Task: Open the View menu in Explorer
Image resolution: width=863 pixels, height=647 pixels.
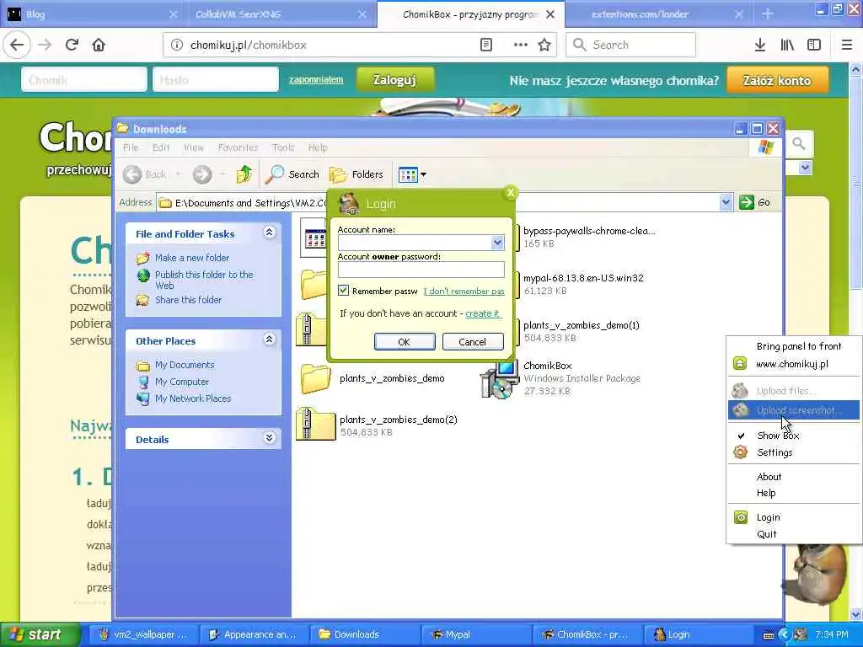Action: pos(194,147)
